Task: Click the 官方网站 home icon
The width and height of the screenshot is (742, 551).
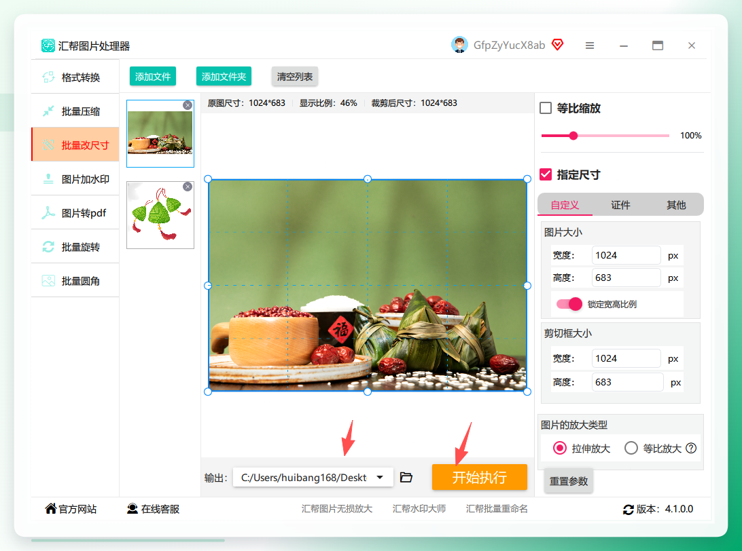Action: [x=51, y=508]
